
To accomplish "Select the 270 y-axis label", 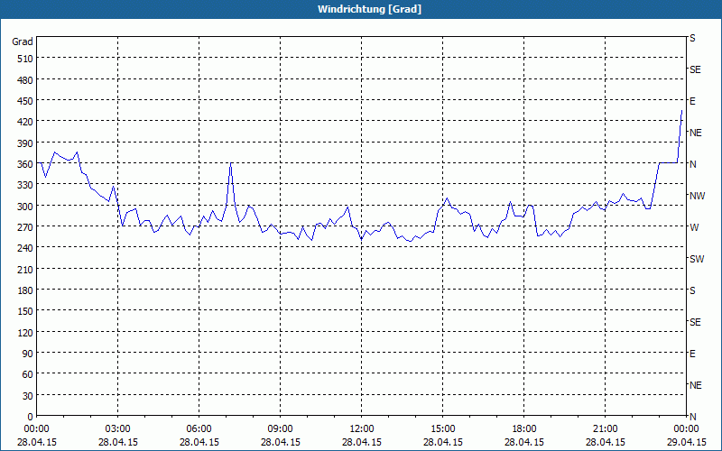I will pos(25,227).
